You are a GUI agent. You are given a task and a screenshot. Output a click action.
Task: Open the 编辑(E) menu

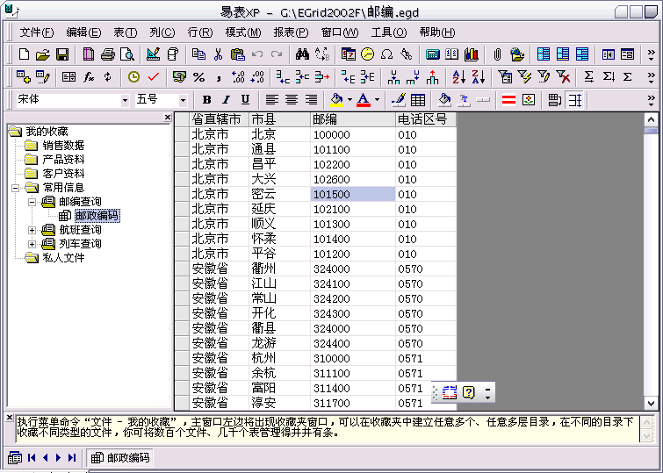[x=83, y=32]
